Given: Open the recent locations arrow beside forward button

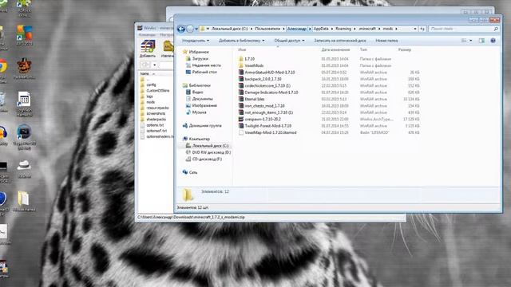Looking at the screenshot, I should click(x=196, y=29).
